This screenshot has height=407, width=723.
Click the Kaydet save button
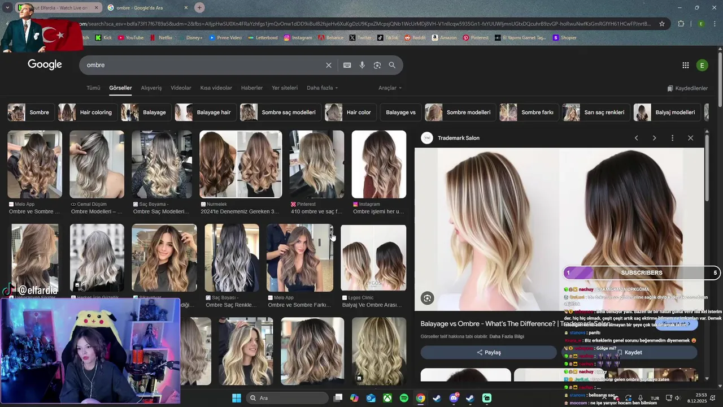click(x=629, y=352)
